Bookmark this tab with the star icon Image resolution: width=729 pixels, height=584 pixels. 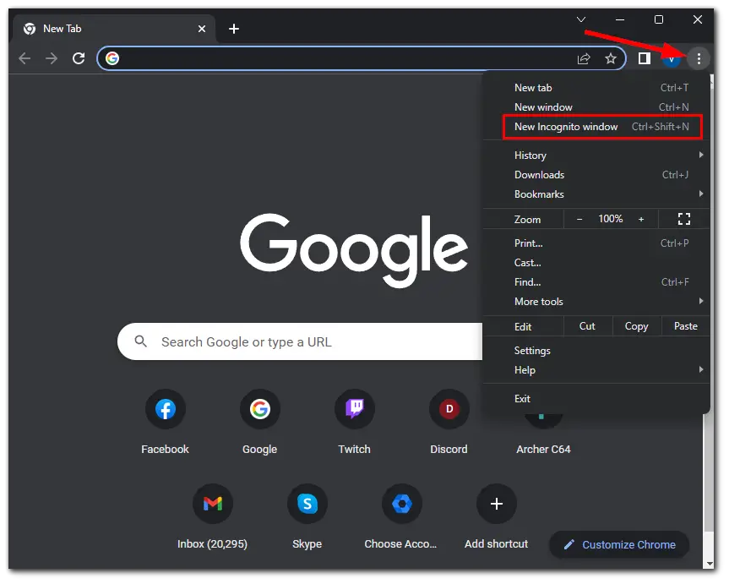(611, 58)
